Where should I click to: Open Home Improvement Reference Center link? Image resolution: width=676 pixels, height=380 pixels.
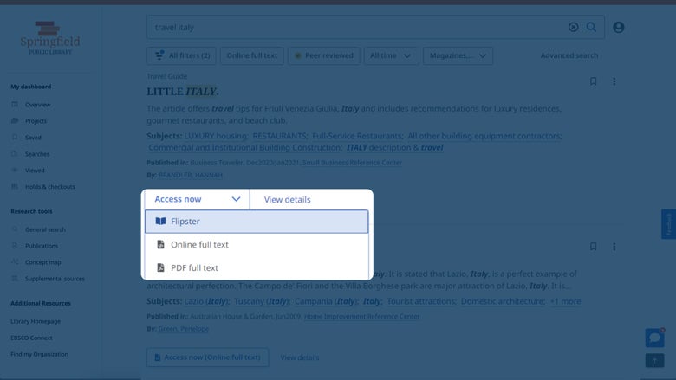(x=361, y=316)
